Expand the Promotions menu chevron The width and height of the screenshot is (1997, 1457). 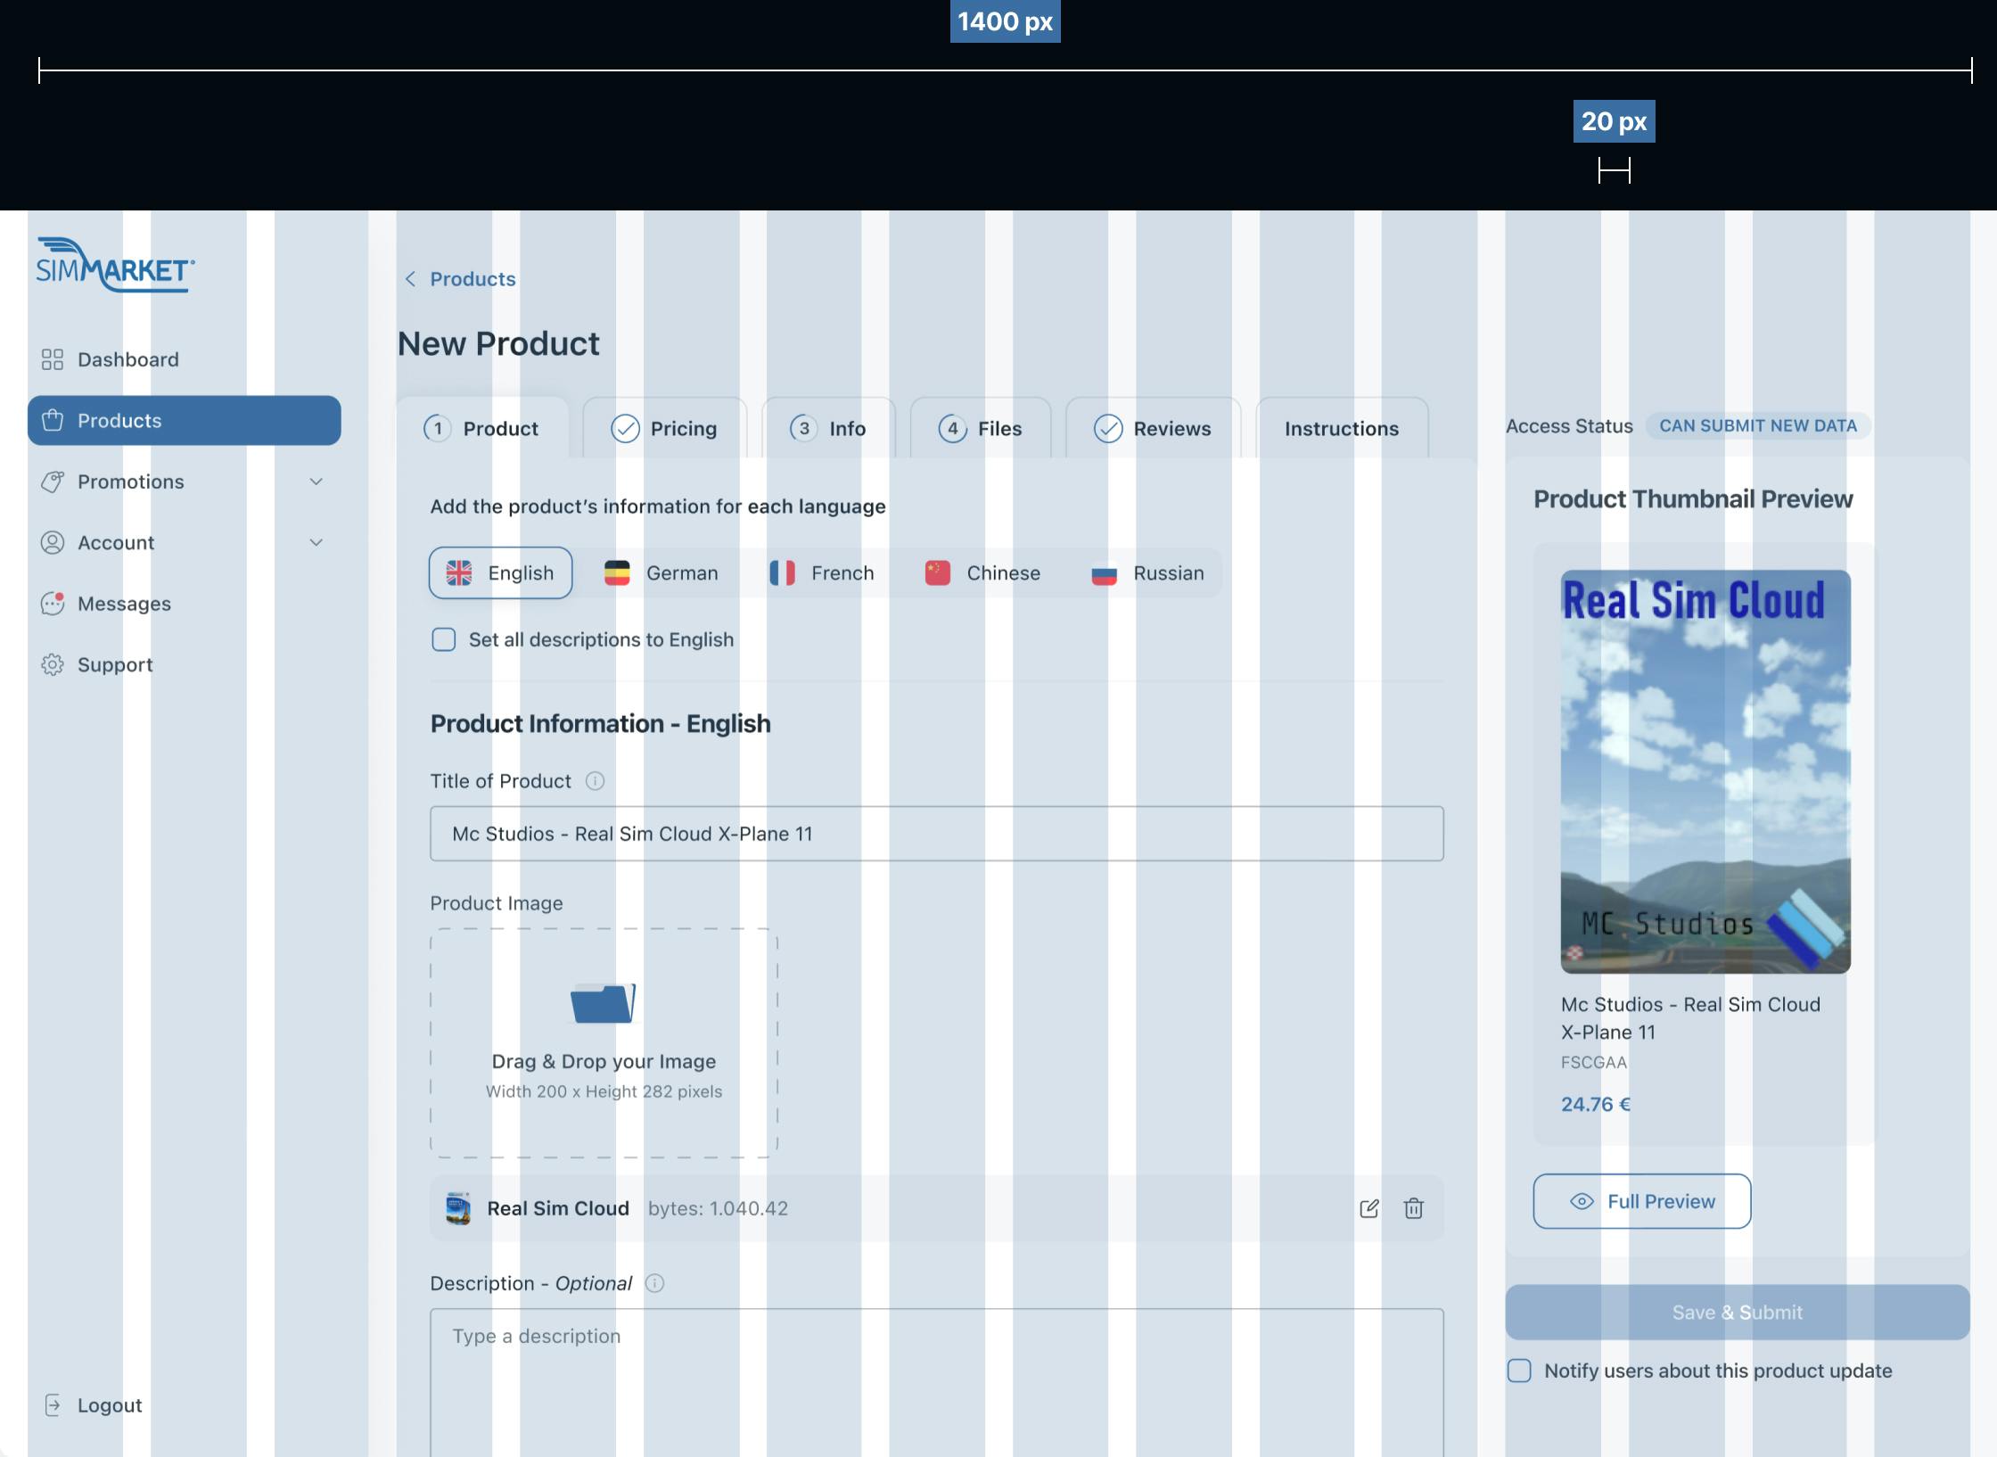(316, 482)
